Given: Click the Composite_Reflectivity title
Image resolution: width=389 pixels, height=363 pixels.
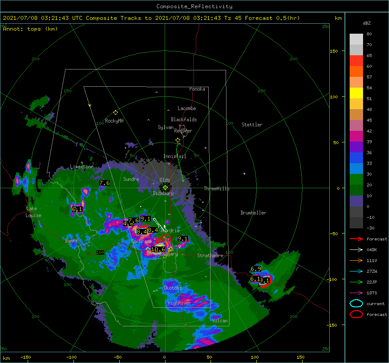Looking at the screenshot, I should pyautogui.click(x=194, y=6).
